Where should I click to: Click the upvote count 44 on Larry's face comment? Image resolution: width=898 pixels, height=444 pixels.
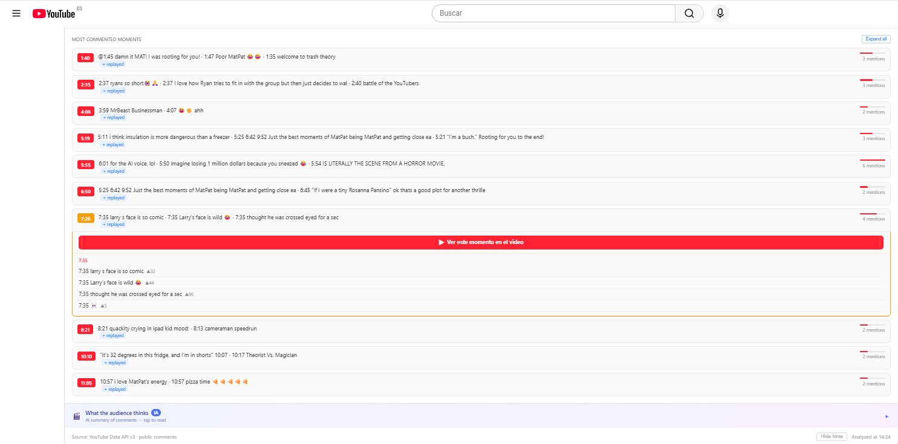click(x=149, y=283)
